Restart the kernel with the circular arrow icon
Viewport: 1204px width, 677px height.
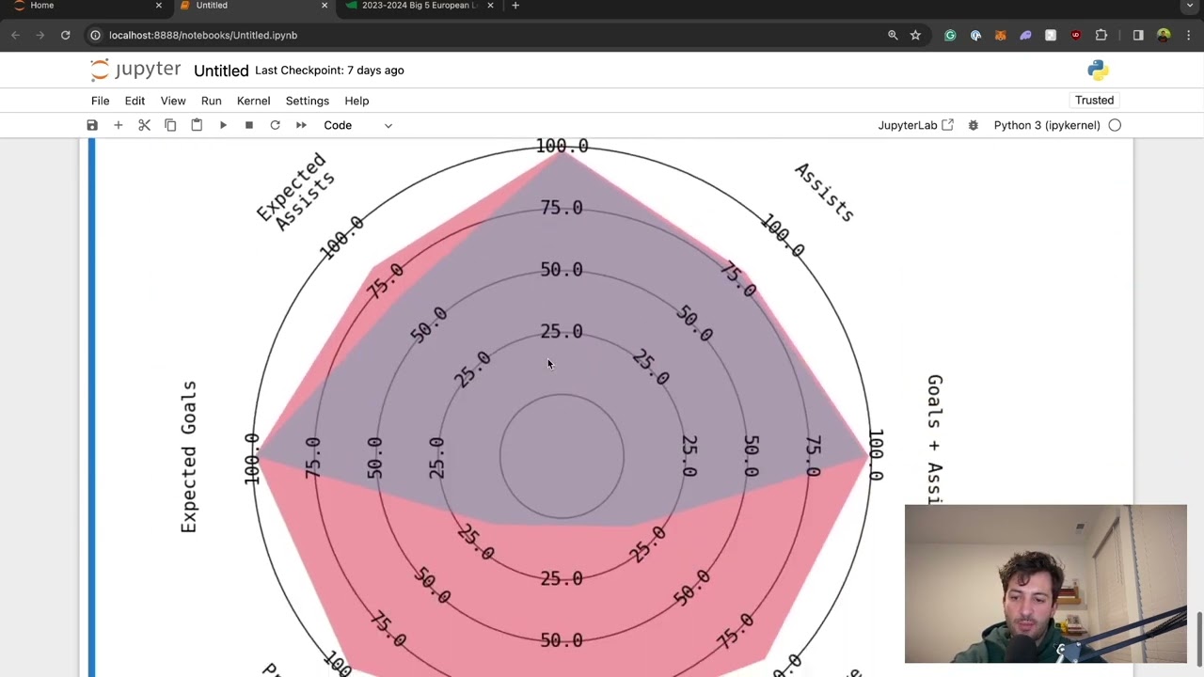[x=275, y=125]
